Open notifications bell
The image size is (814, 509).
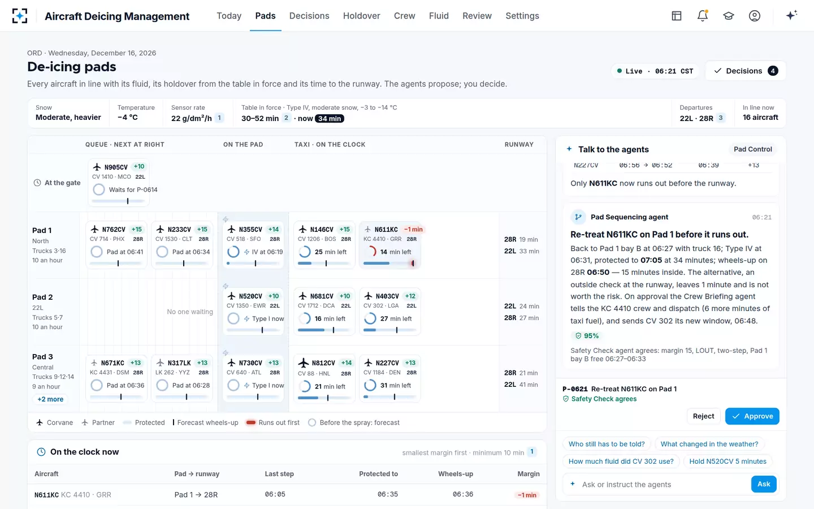(703, 16)
